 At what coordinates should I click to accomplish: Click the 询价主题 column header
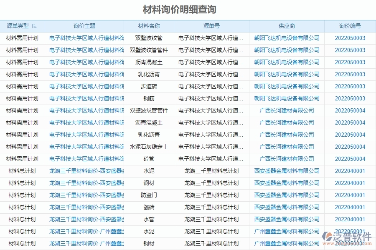click(x=86, y=26)
